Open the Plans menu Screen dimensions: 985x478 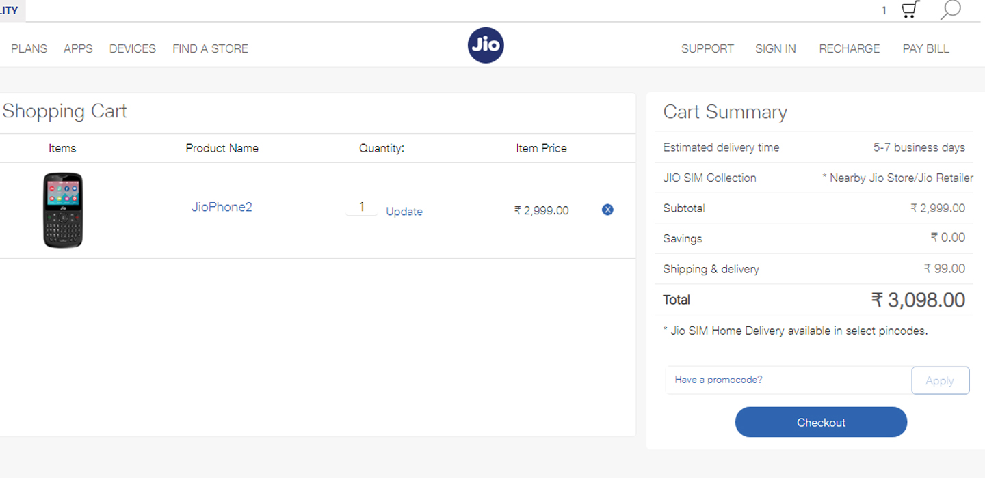point(29,48)
